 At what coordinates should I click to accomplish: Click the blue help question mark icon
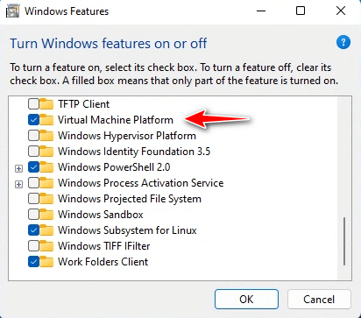tap(343, 43)
